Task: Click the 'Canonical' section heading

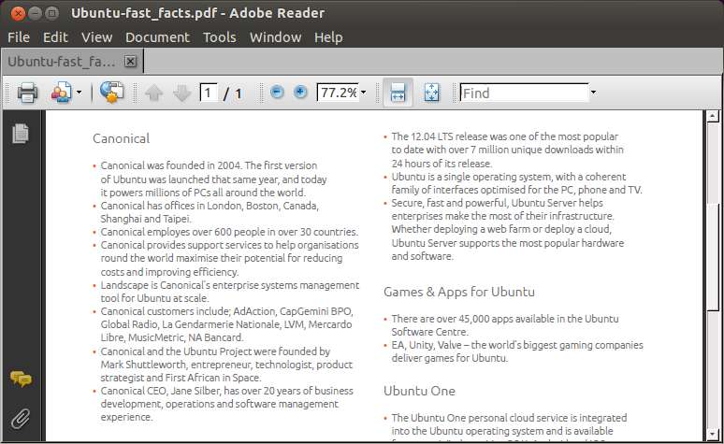Action: 121,138
